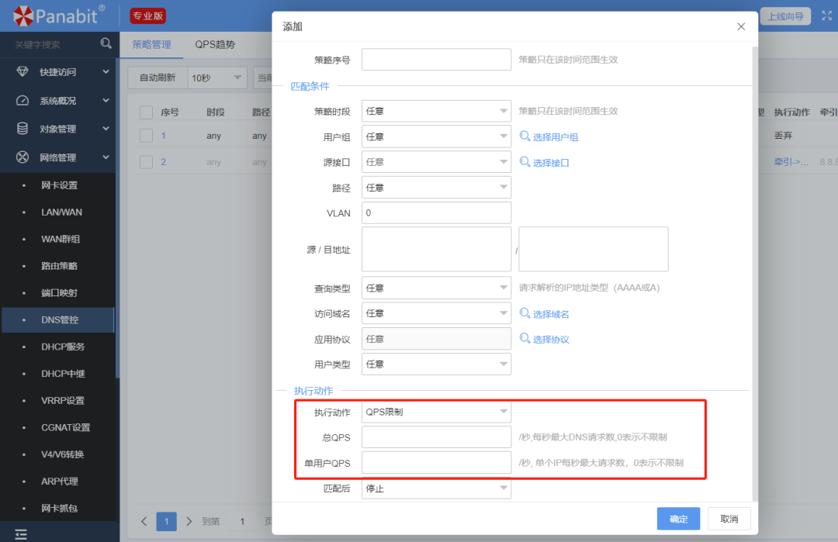Switch to the QPS趋势 tab

click(215, 44)
